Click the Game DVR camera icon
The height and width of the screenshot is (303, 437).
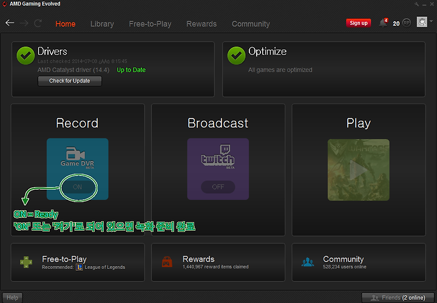tap(75, 153)
